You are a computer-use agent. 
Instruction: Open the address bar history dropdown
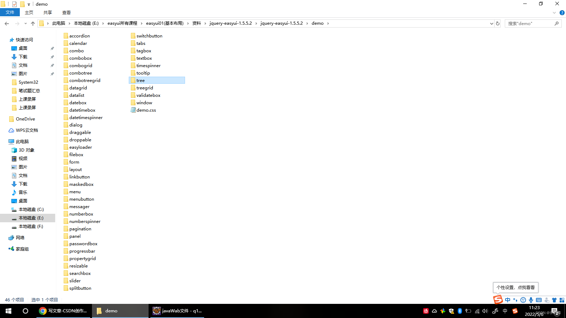(x=492, y=23)
